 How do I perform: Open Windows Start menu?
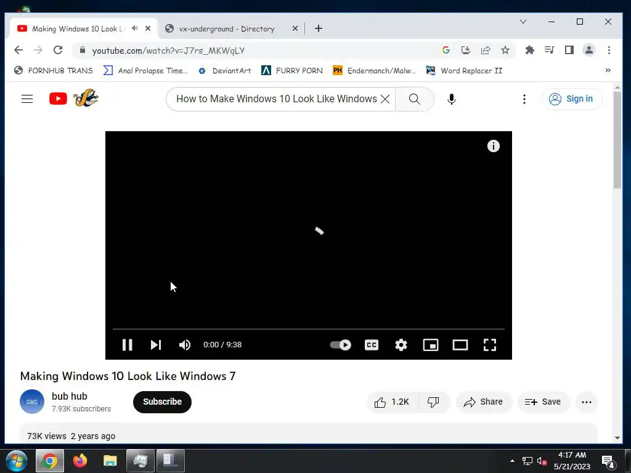(x=17, y=461)
